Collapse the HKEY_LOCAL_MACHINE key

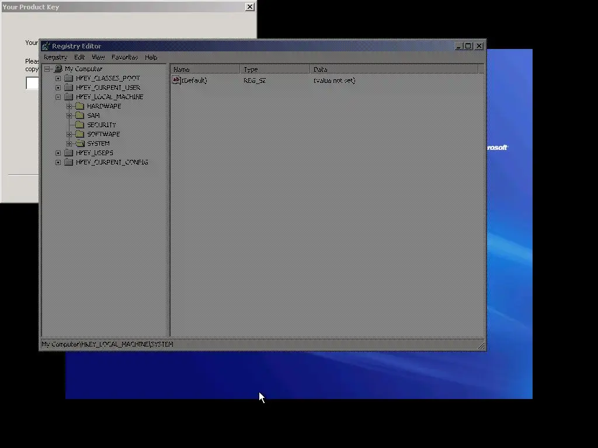tap(58, 97)
